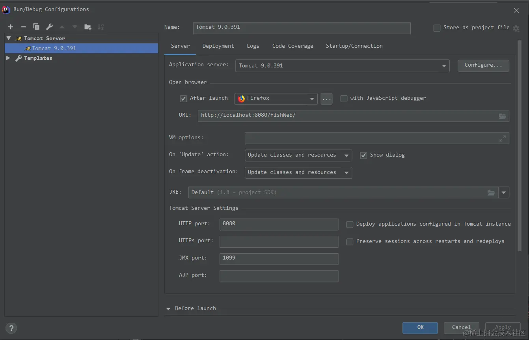Uncheck After launch checkbox
Image resolution: width=529 pixels, height=340 pixels.
point(183,99)
